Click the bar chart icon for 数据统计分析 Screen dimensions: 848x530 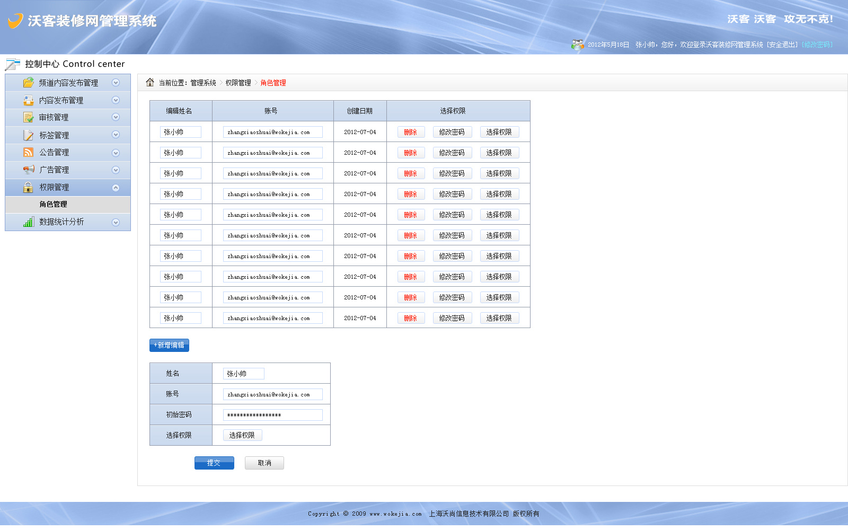(29, 222)
